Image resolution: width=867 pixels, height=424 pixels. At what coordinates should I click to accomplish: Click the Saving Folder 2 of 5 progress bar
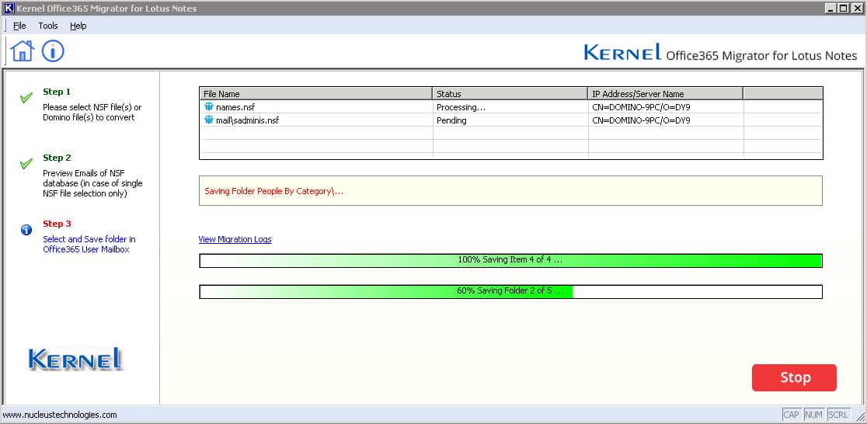pyautogui.click(x=510, y=291)
